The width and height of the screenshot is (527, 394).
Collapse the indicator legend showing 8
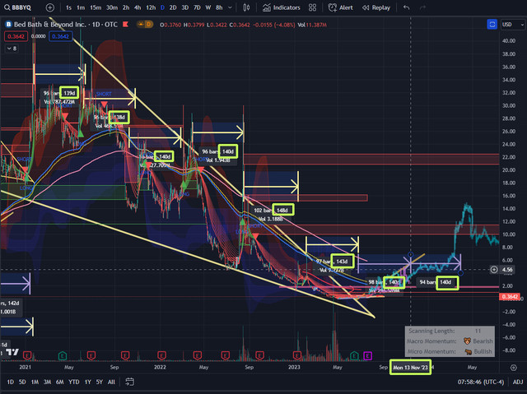click(12, 49)
